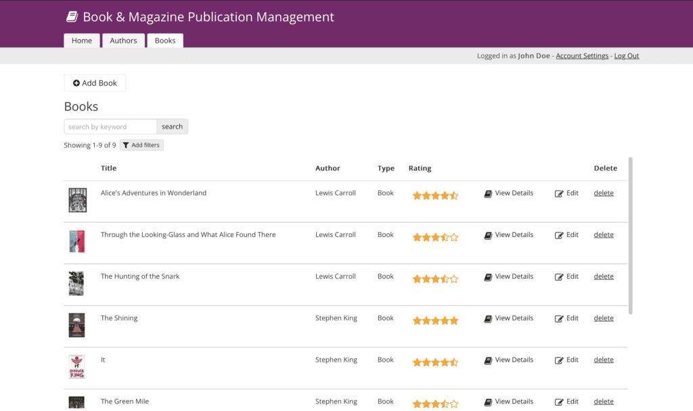Viewport: 693px width, 411px height.
Task: Click the vertical scrollbar of book list
Action: (x=631, y=236)
